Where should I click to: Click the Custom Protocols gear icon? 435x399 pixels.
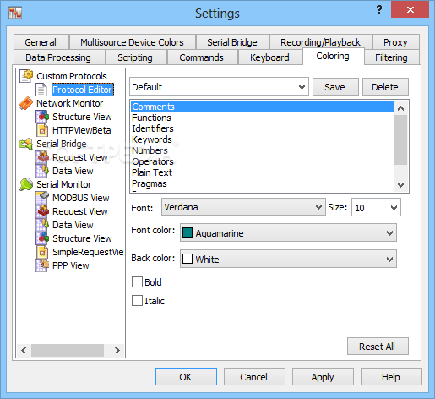pyautogui.click(x=26, y=76)
